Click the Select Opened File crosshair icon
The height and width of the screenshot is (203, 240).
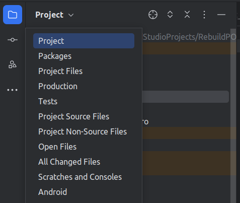(x=153, y=15)
